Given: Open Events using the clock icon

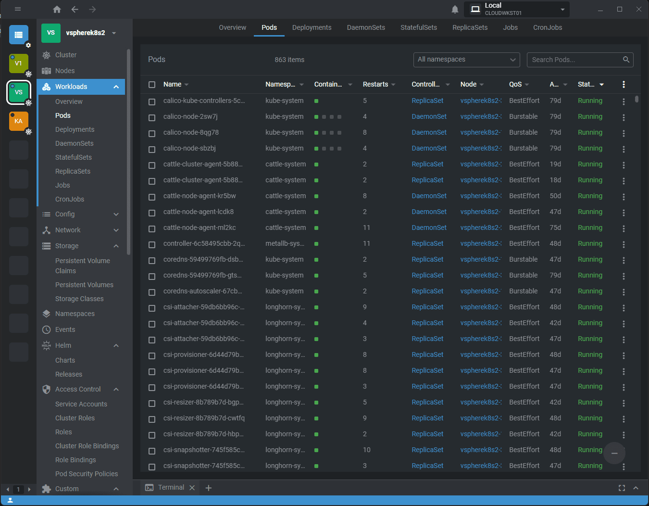Looking at the screenshot, I should pos(46,329).
